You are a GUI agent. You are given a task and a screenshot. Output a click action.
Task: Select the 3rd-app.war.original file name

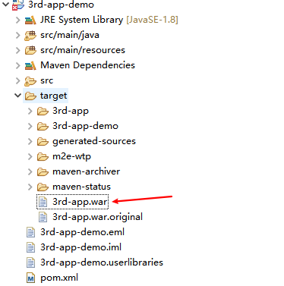[x=97, y=217]
